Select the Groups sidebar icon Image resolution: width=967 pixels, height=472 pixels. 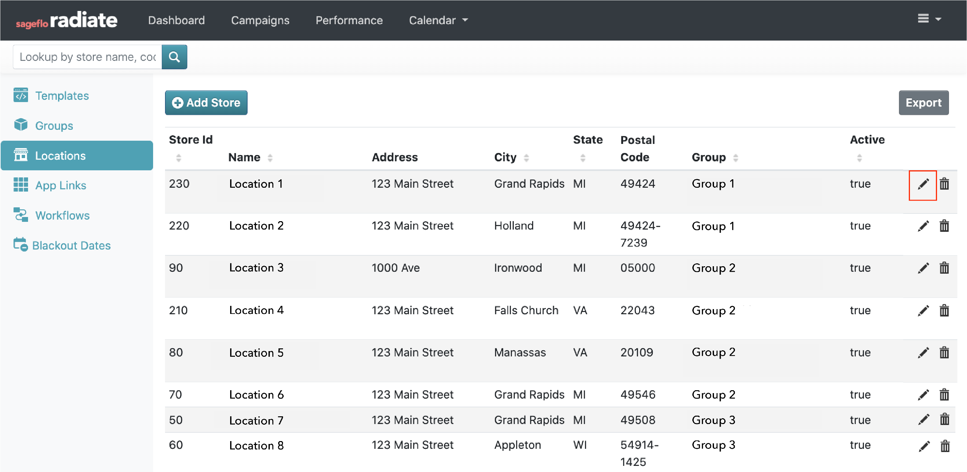21,125
